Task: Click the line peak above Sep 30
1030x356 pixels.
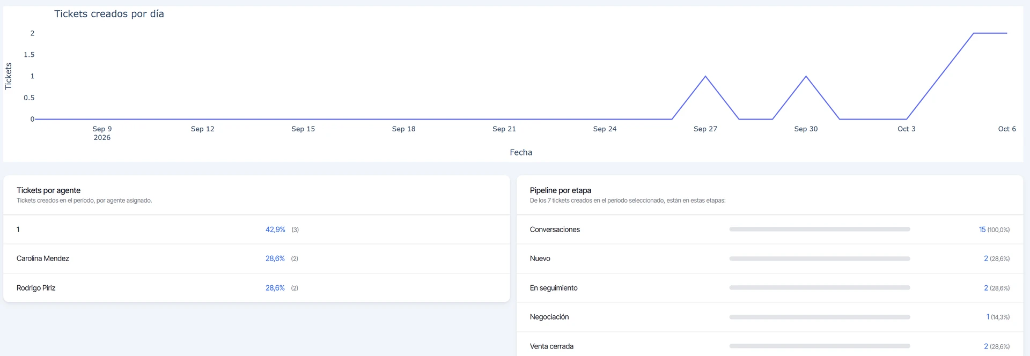Action: click(806, 77)
